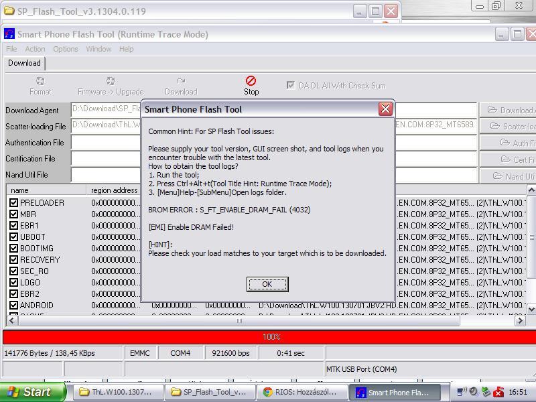Open the Options menu
The height and width of the screenshot is (402, 536).
pos(65,49)
